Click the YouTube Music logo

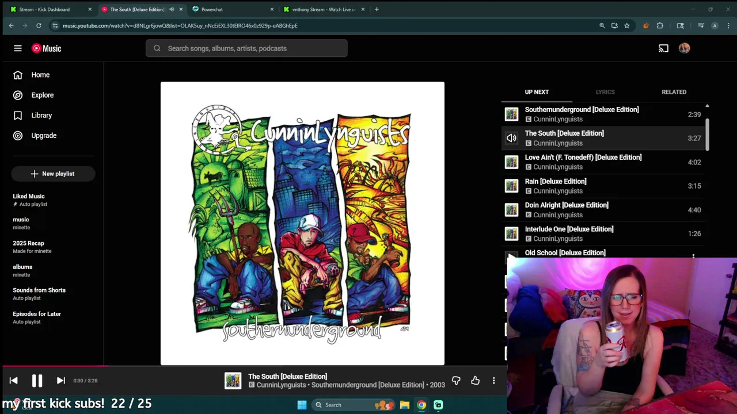coord(47,48)
